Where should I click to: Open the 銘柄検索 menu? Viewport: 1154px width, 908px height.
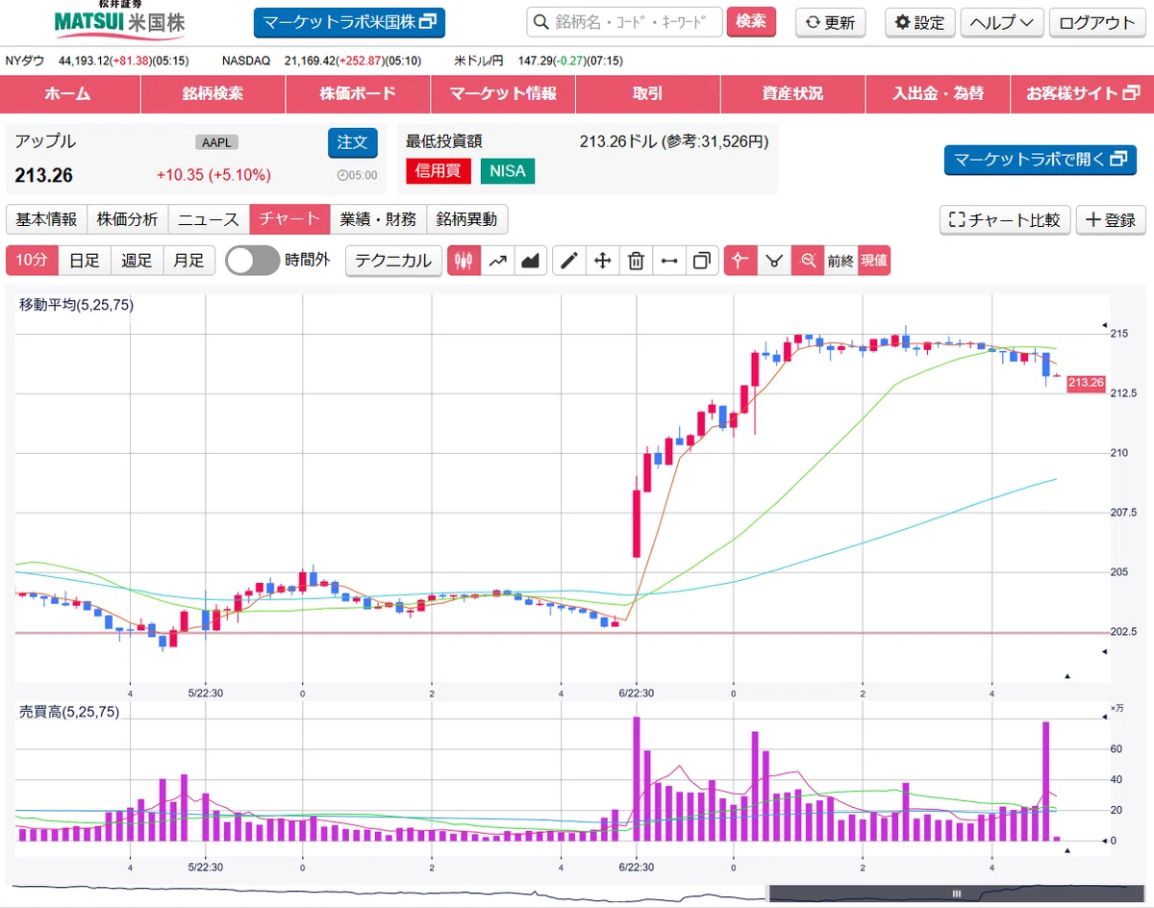[x=213, y=94]
